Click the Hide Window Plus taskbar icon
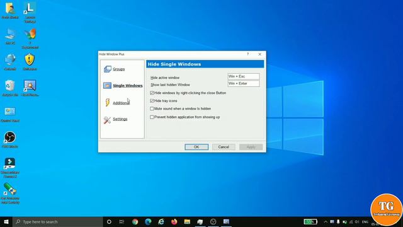Image resolution: width=403 pixels, height=227 pixels. click(226, 221)
